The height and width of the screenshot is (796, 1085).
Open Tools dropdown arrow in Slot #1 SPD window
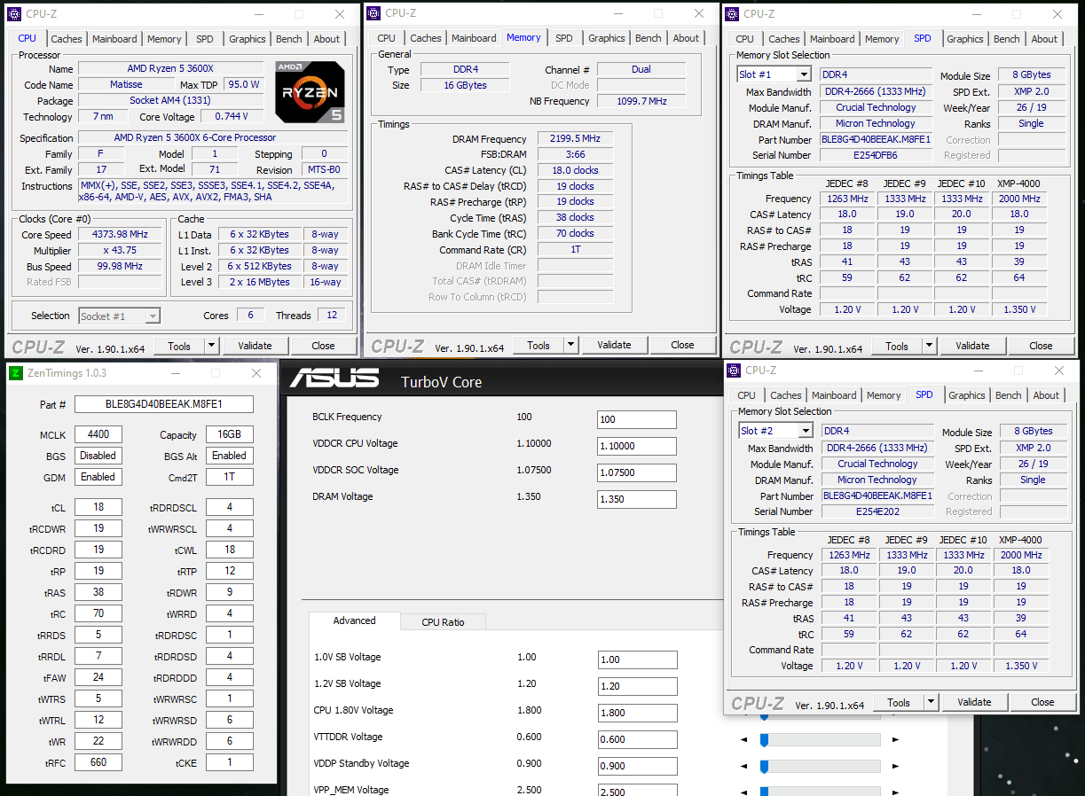(930, 346)
